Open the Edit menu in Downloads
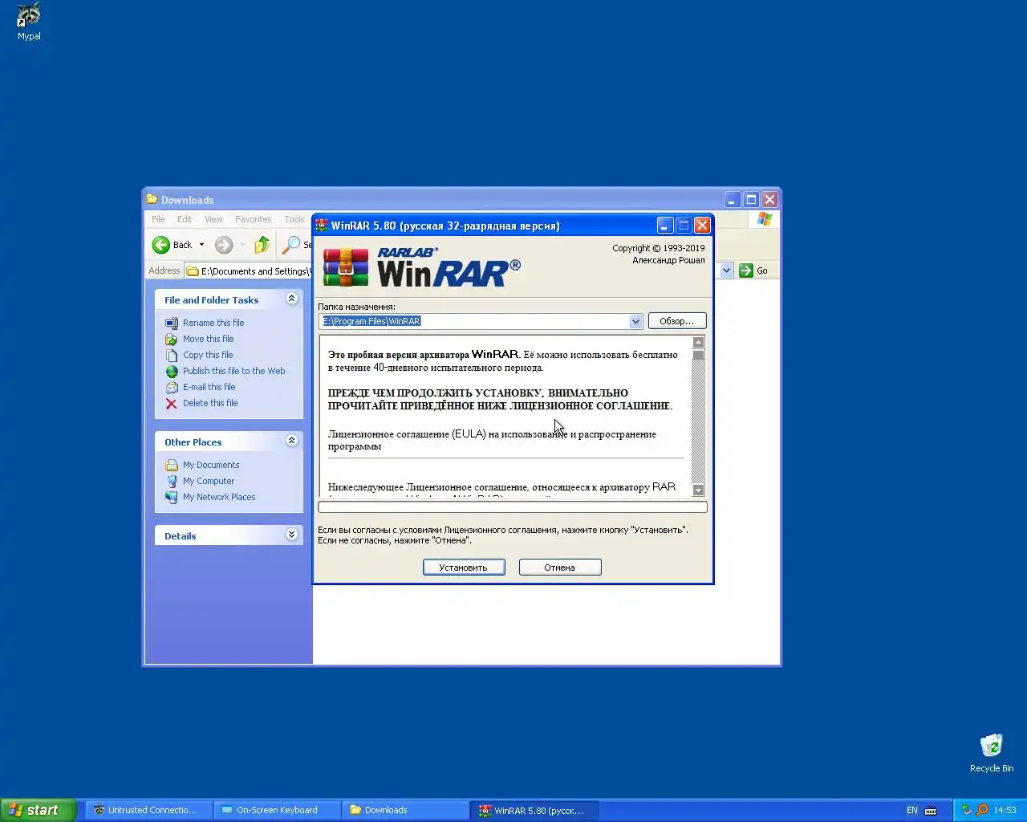The width and height of the screenshot is (1027, 822). point(185,219)
